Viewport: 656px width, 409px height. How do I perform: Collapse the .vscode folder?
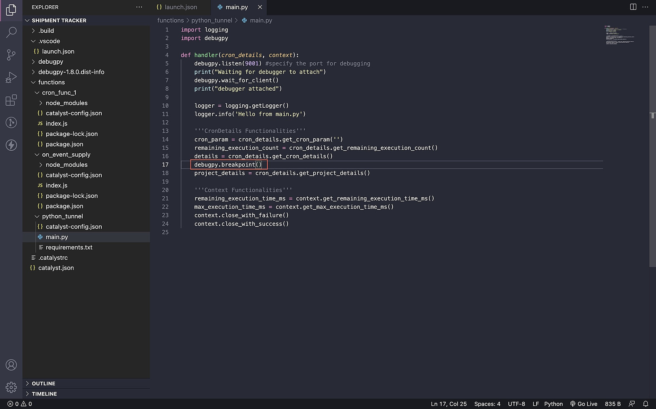(x=87, y=41)
